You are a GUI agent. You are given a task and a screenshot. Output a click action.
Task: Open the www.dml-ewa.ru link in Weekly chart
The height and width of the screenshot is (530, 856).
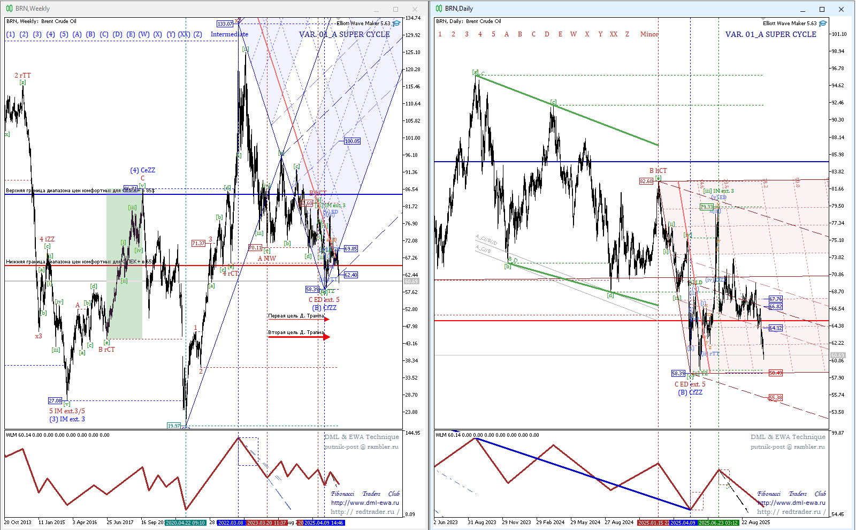365,503
